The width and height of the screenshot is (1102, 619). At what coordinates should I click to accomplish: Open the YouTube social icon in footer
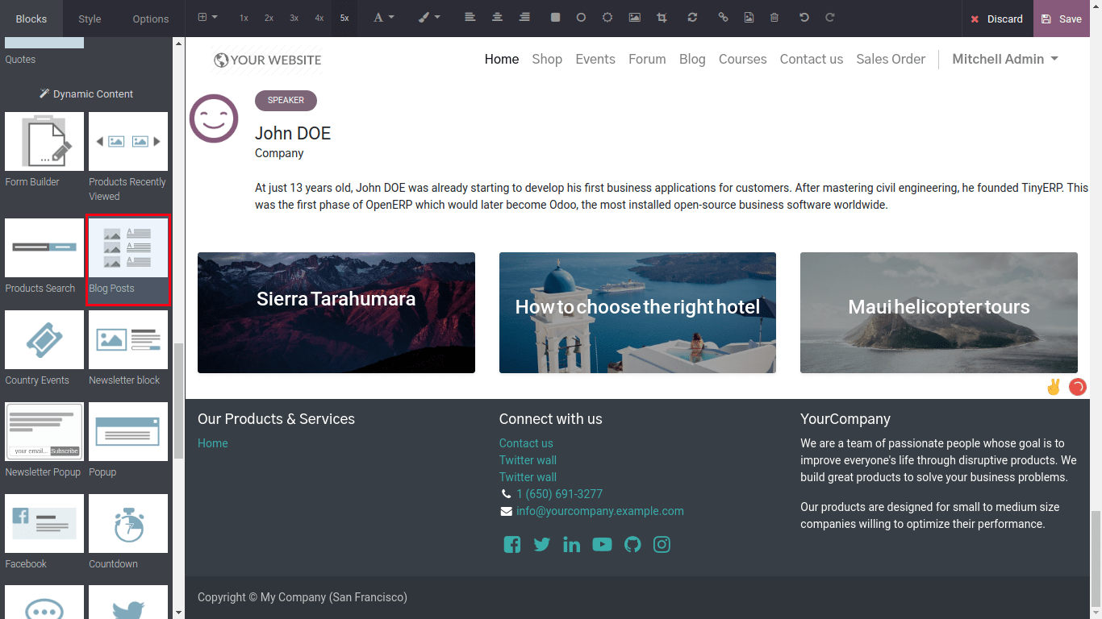[x=602, y=545]
